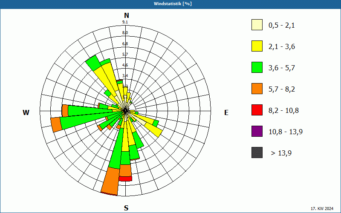The width and height of the screenshot is (341, 213).
Task: Click the 3,4 ring scale label
Action: pos(125,76)
